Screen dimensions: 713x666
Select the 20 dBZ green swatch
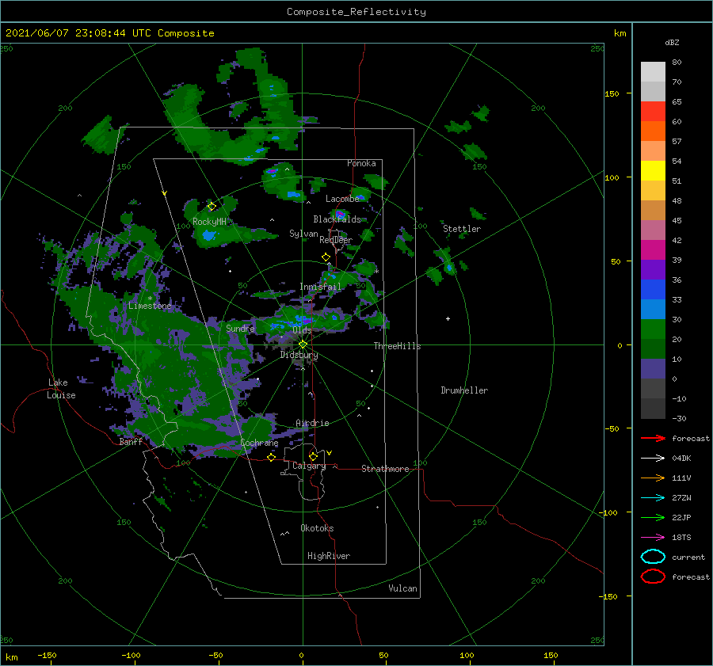(x=653, y=348)
